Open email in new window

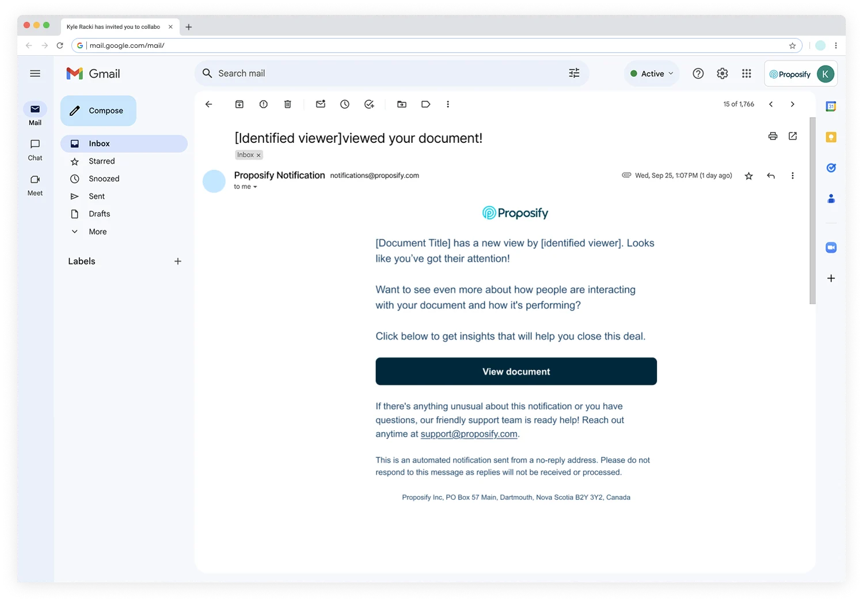tap(793, 136)
